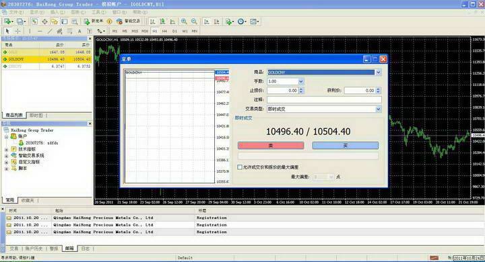
Task: Click the stop loss stepper arrows
Action: tap(301, 91)
